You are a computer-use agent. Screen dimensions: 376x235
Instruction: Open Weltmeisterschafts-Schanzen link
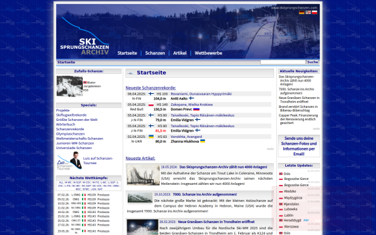coord(80,138)
